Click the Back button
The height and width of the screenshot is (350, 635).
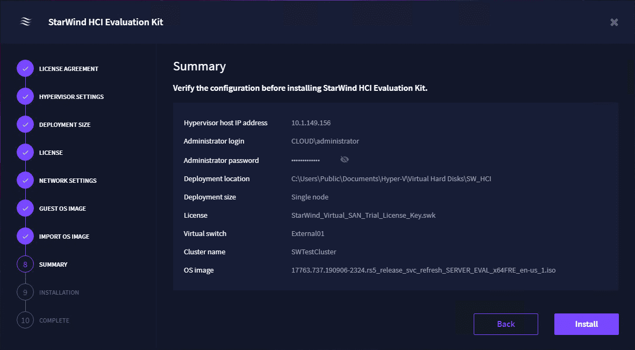click(x=506, y=324)
